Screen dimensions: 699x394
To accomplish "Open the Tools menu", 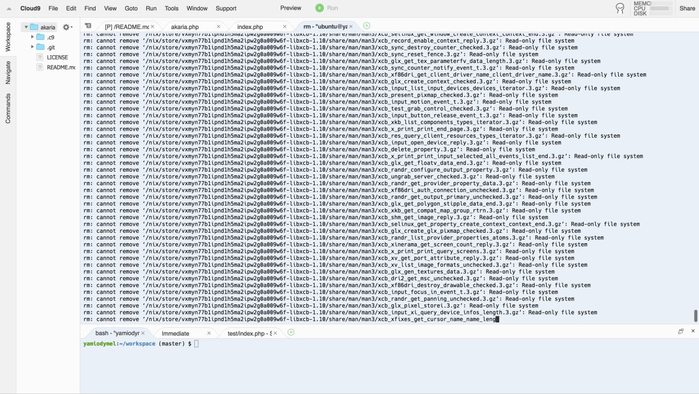I will (x=171, y=8).
